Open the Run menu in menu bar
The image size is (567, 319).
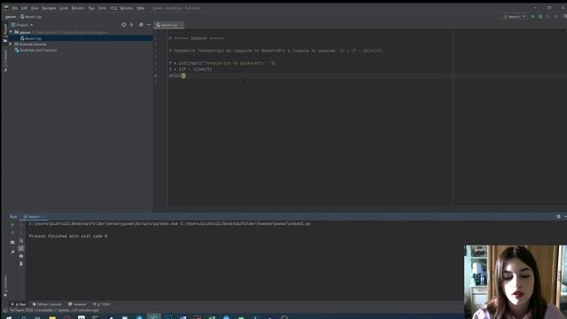click(x=91, y=8)
